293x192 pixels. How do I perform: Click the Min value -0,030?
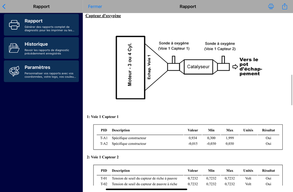(211, 144)
